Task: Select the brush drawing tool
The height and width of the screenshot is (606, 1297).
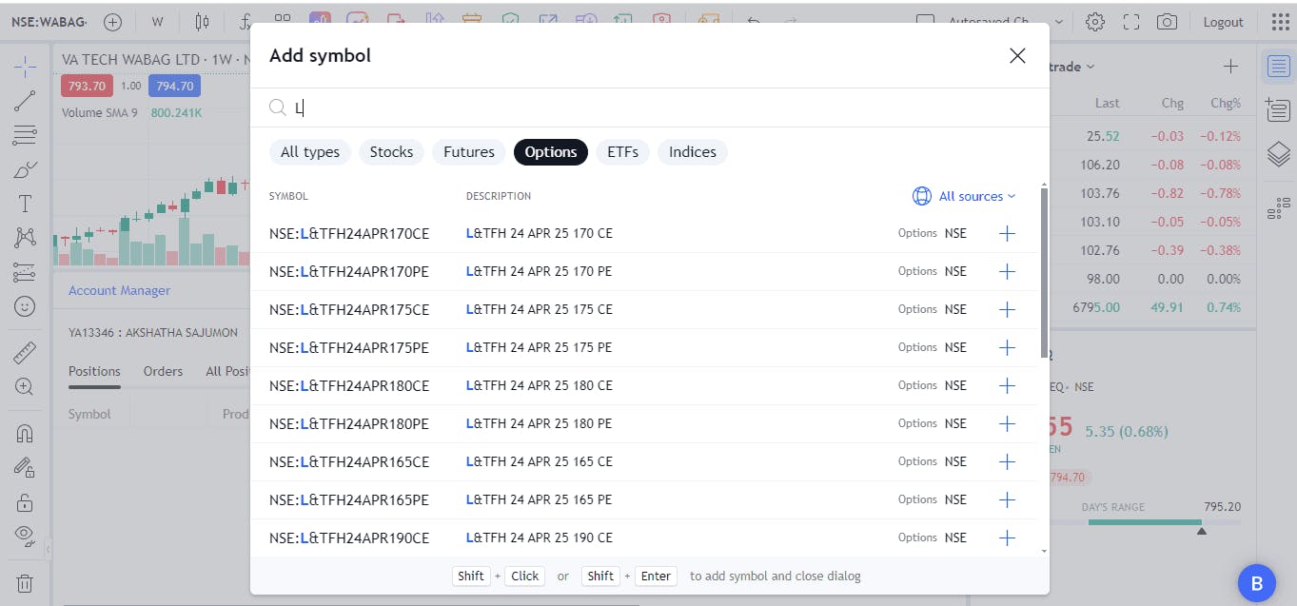Action: point(25,170)
